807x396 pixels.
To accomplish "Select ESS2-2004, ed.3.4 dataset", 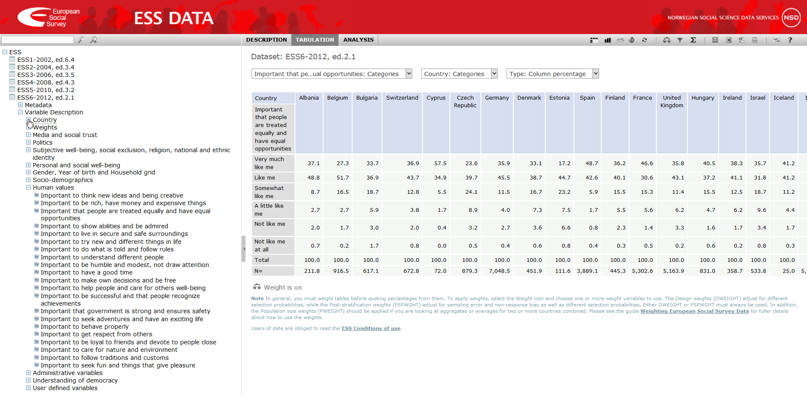I will coord(45,67).
